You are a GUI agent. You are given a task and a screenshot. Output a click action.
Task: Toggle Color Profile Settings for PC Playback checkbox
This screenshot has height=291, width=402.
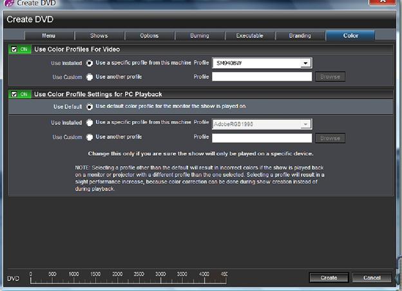coord(14,94)
